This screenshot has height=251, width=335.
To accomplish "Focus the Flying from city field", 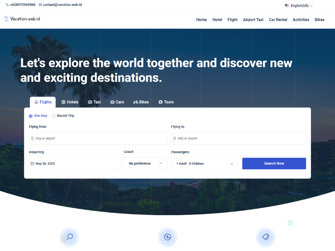I will (x=98, y=139).
